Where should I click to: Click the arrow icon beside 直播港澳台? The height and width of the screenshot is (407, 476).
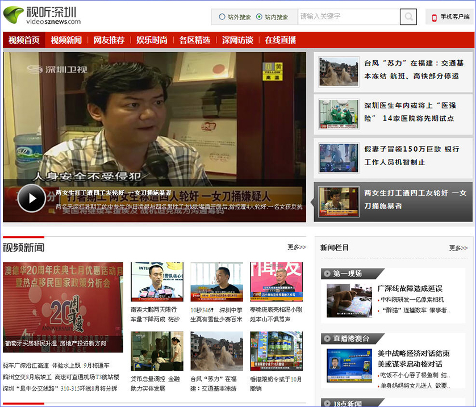[x=327, y=338]
